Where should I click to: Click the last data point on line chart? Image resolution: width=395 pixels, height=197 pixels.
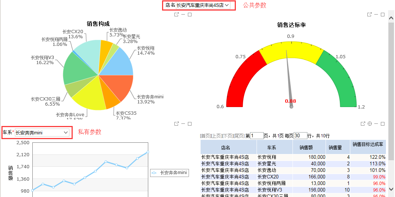(x=148, y=152)
